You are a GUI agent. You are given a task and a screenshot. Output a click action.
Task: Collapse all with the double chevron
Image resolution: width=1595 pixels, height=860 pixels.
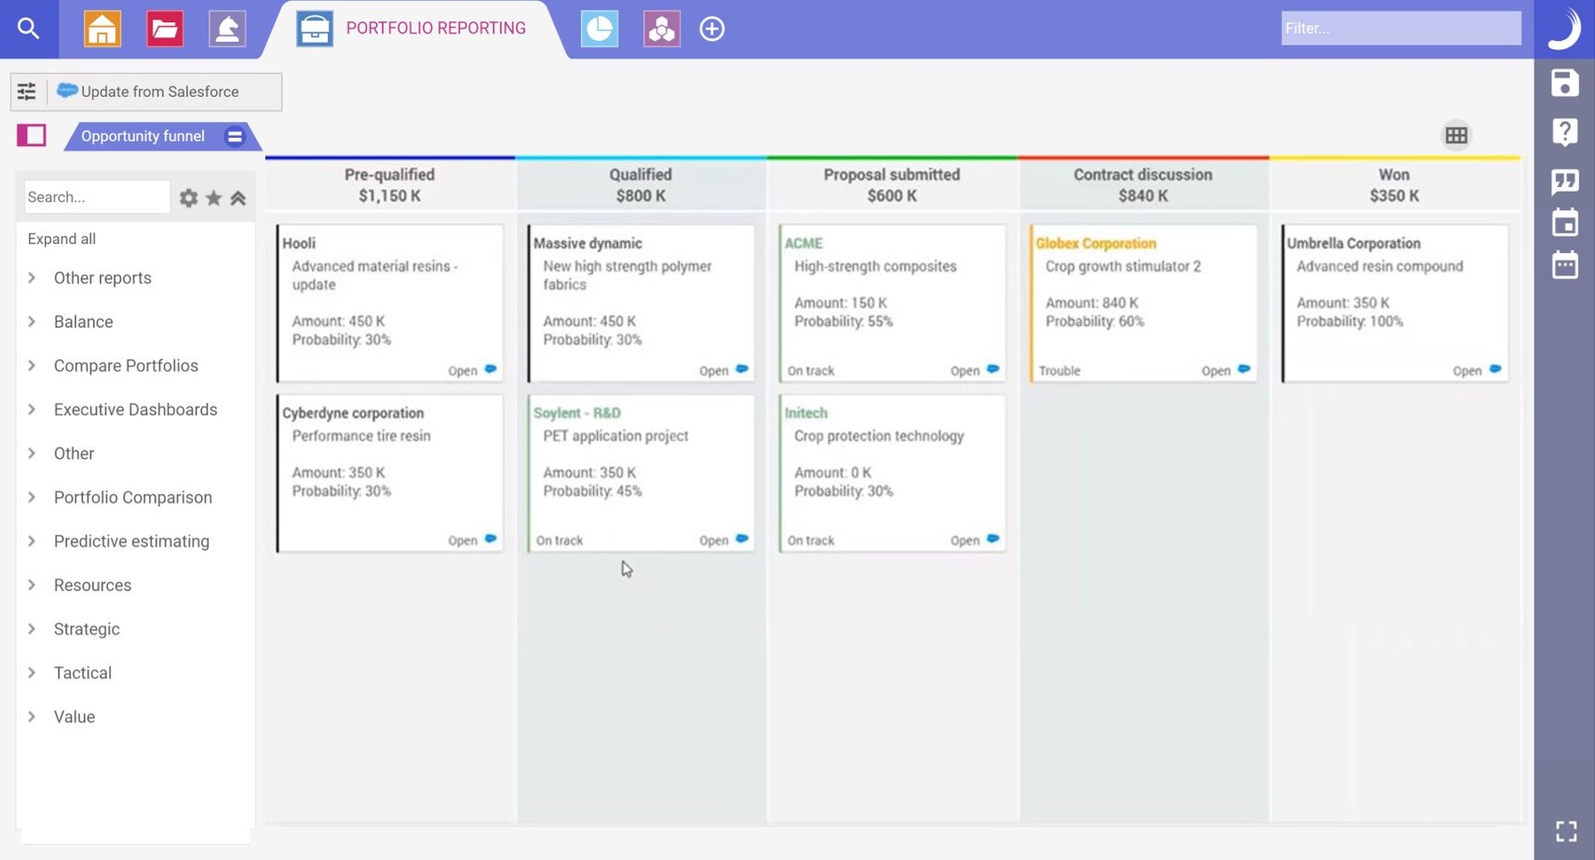pyautogui.click(x=239, y=197)
